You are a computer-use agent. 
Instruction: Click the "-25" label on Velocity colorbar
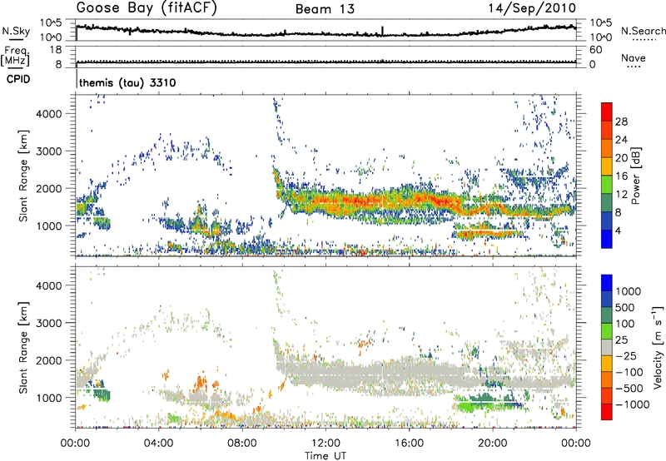coord(626,355)
